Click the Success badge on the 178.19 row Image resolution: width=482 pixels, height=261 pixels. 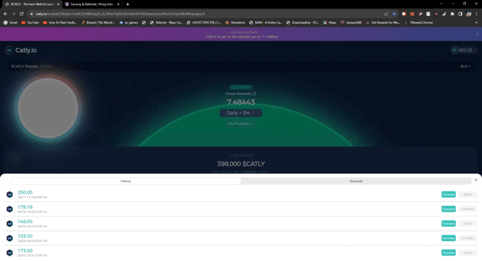tap(449, 209)
